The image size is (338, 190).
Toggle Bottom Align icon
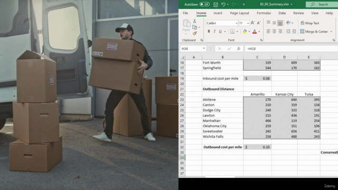[x=280, y=23]
